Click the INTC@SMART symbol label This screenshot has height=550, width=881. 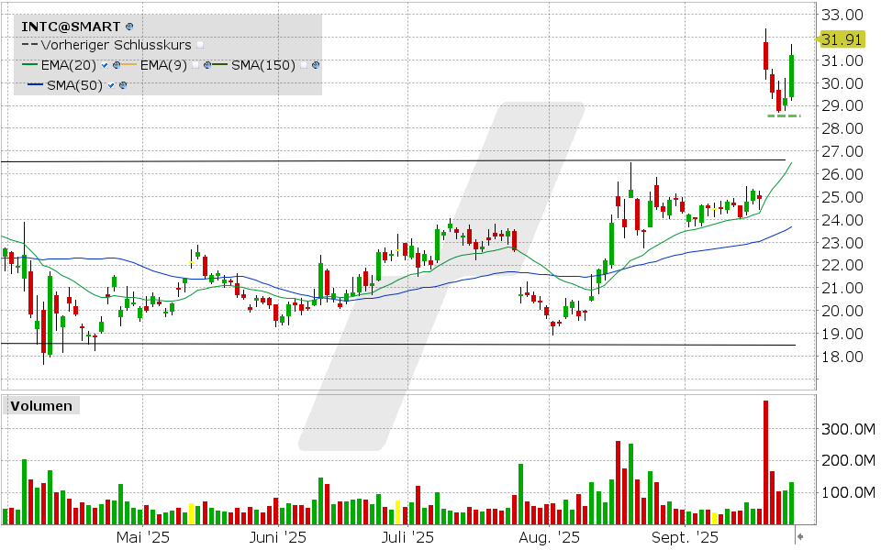tap(72, 27)
